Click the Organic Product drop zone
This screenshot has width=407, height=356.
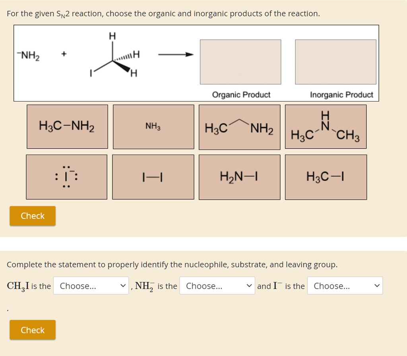click(241, 62)
